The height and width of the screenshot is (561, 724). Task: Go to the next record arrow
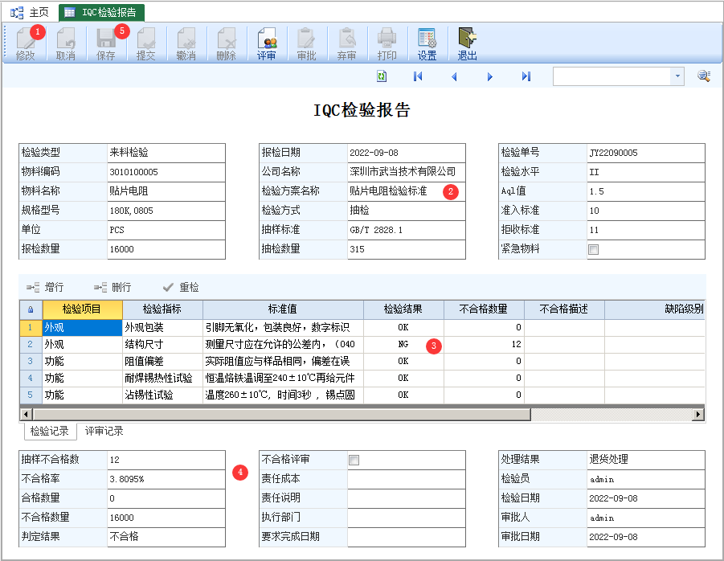(490, 76)
